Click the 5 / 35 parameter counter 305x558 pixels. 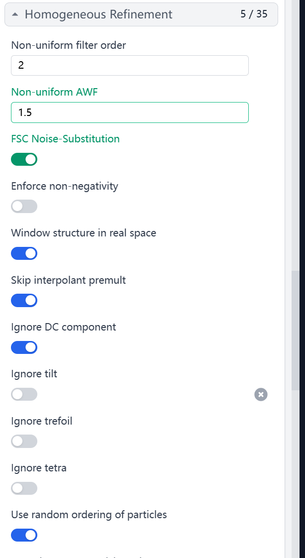pos(254,14)
